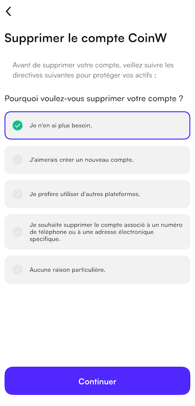195x406 pixels.
Task: Tap the 'Avant de supprimer votre compte' notice text
Action: [93, 70]
